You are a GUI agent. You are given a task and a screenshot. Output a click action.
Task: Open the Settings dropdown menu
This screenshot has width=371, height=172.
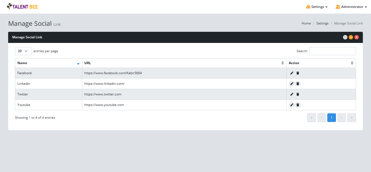pyautogui.click(x=317, y=7)
